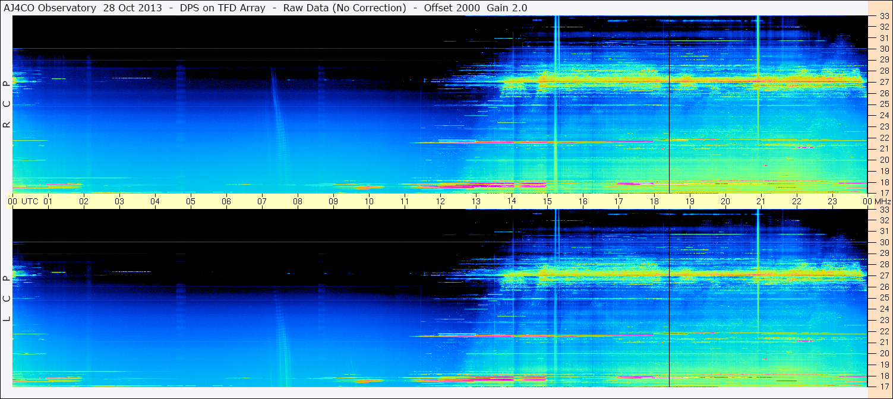Click the 15 hour mark on time axis

click(x=547, y=201)
